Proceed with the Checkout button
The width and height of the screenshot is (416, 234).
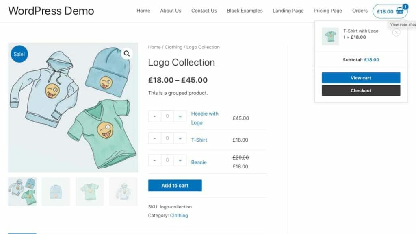coord(361,90)
